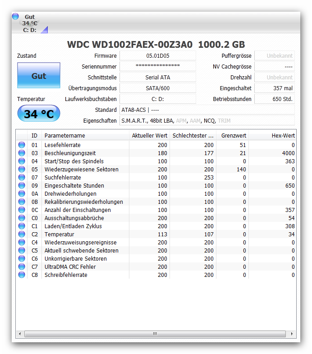Click the Drehzahl field showing Unbekannt
The image size is (312, 354).
pos(275,77)
